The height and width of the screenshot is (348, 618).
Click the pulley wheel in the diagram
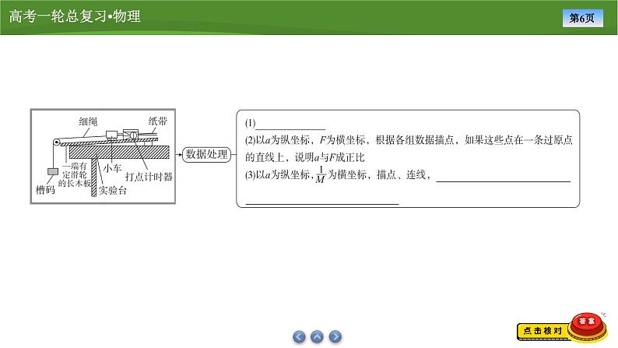click(55, 141)
